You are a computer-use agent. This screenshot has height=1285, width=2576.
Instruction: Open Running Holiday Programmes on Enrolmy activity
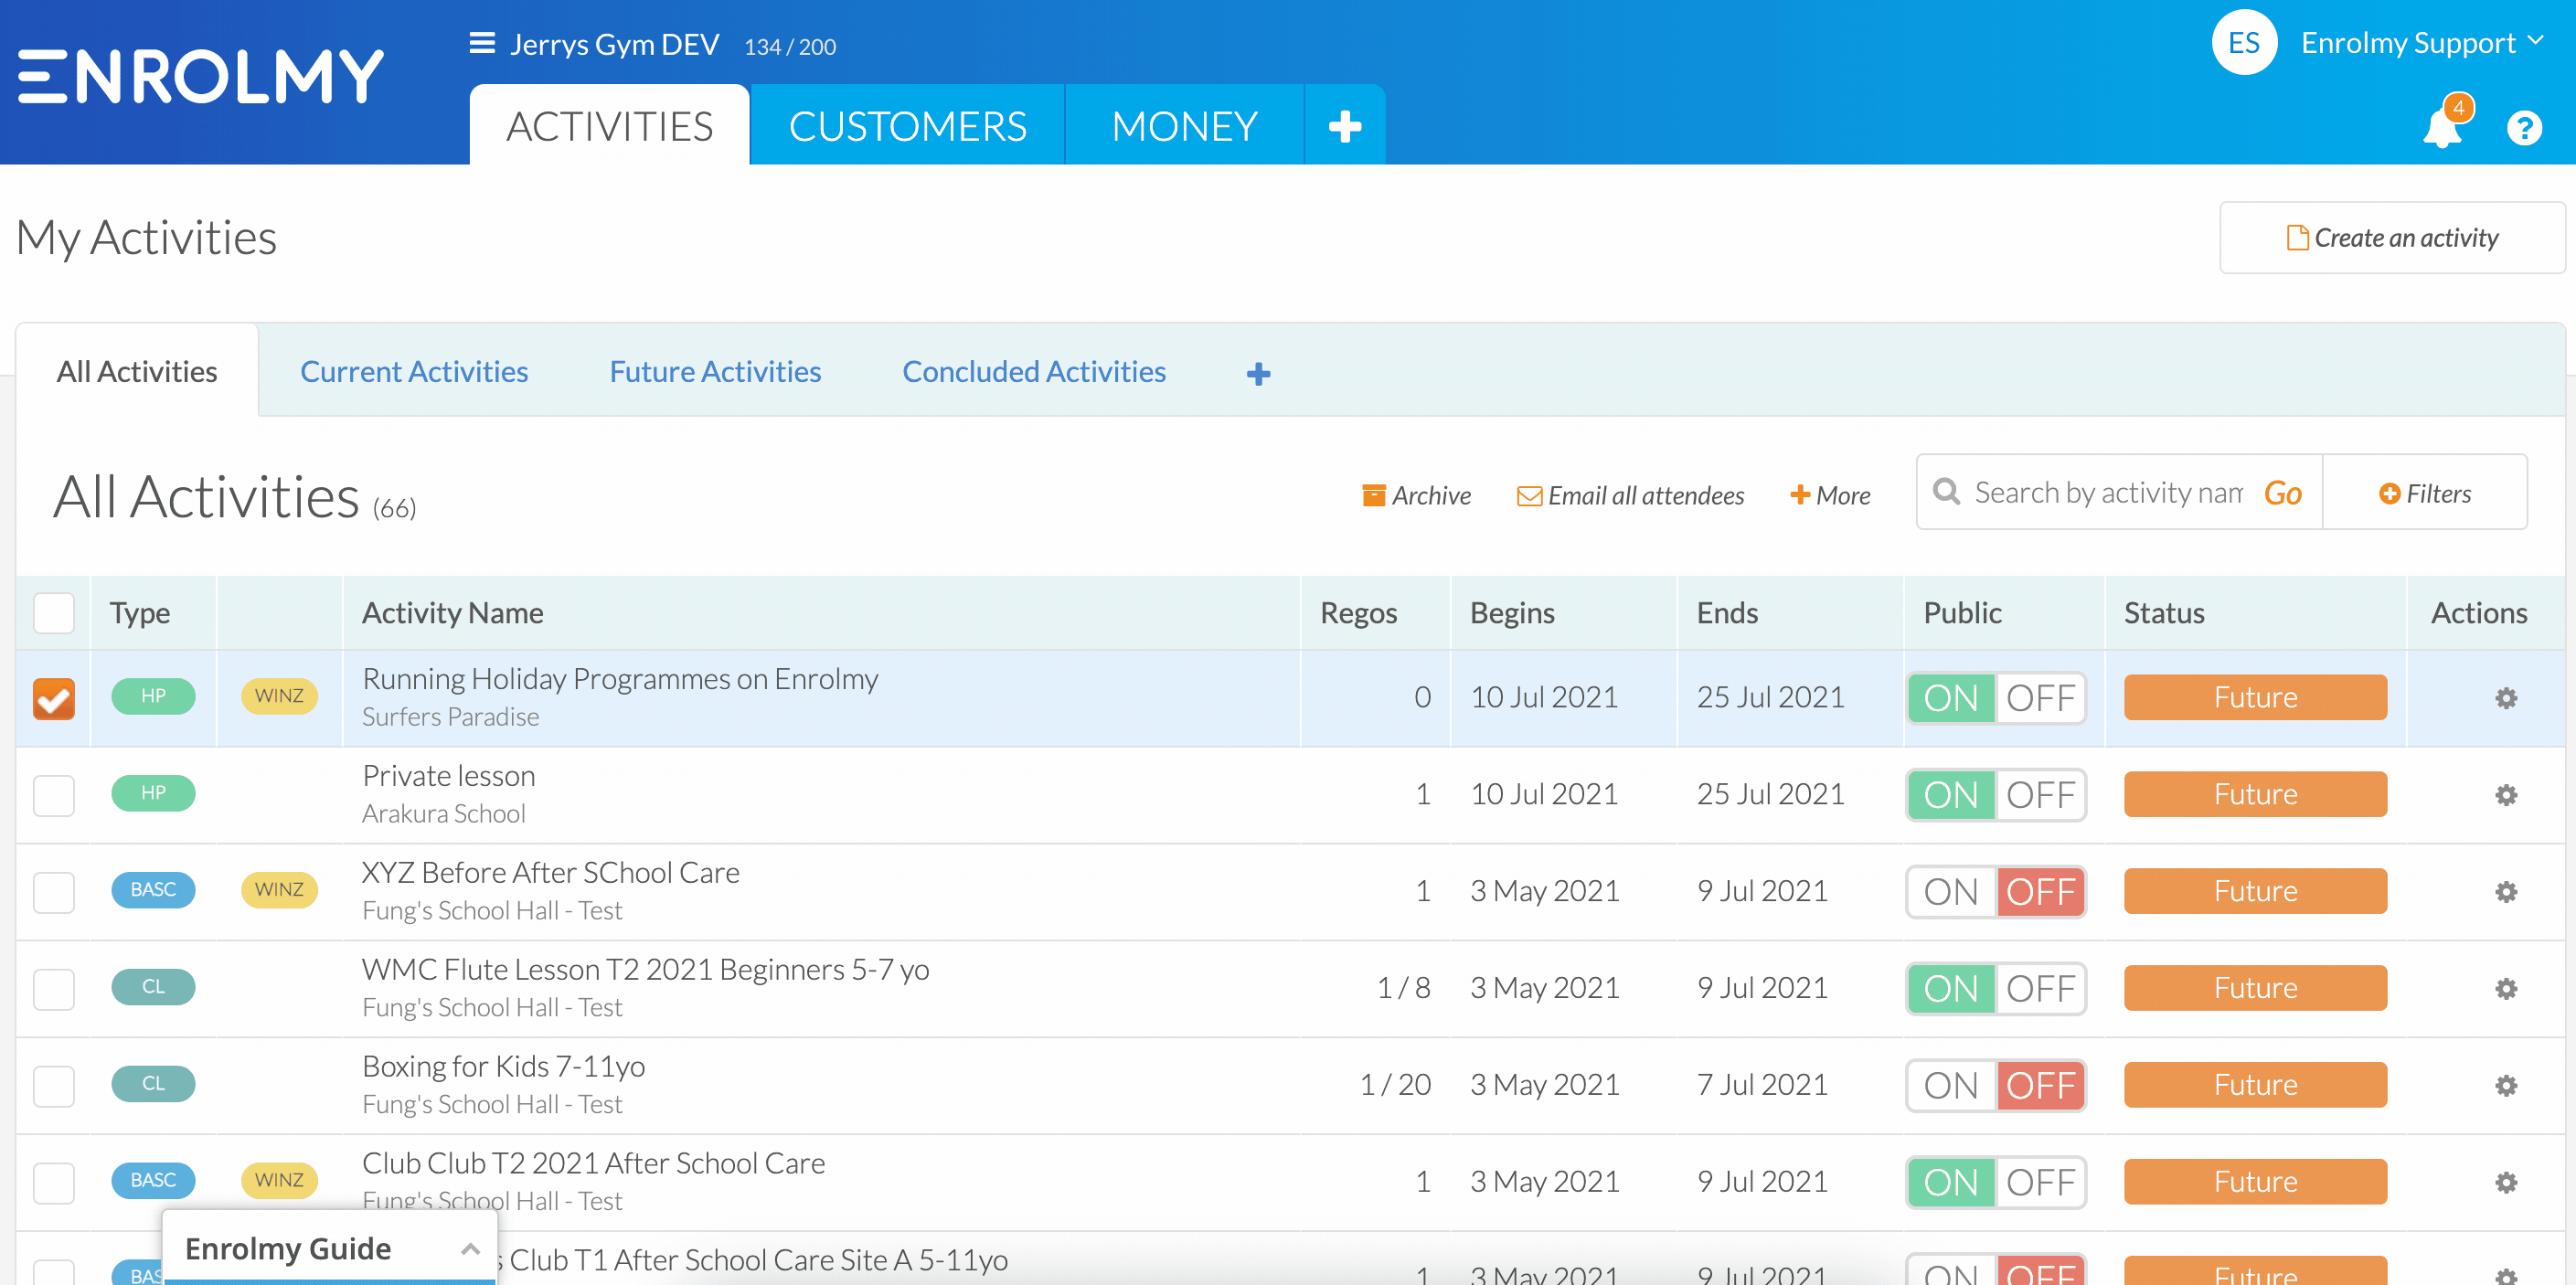click(x=620, y=678)
